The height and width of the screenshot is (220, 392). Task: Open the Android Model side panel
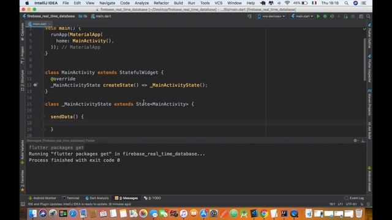(369, 179)
